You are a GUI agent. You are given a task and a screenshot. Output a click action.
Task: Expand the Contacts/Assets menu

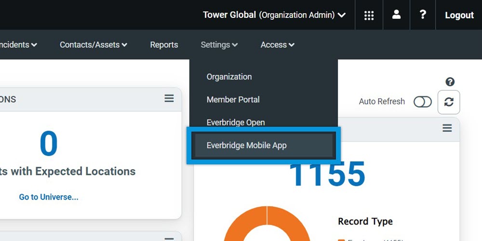tap(94, 44)
